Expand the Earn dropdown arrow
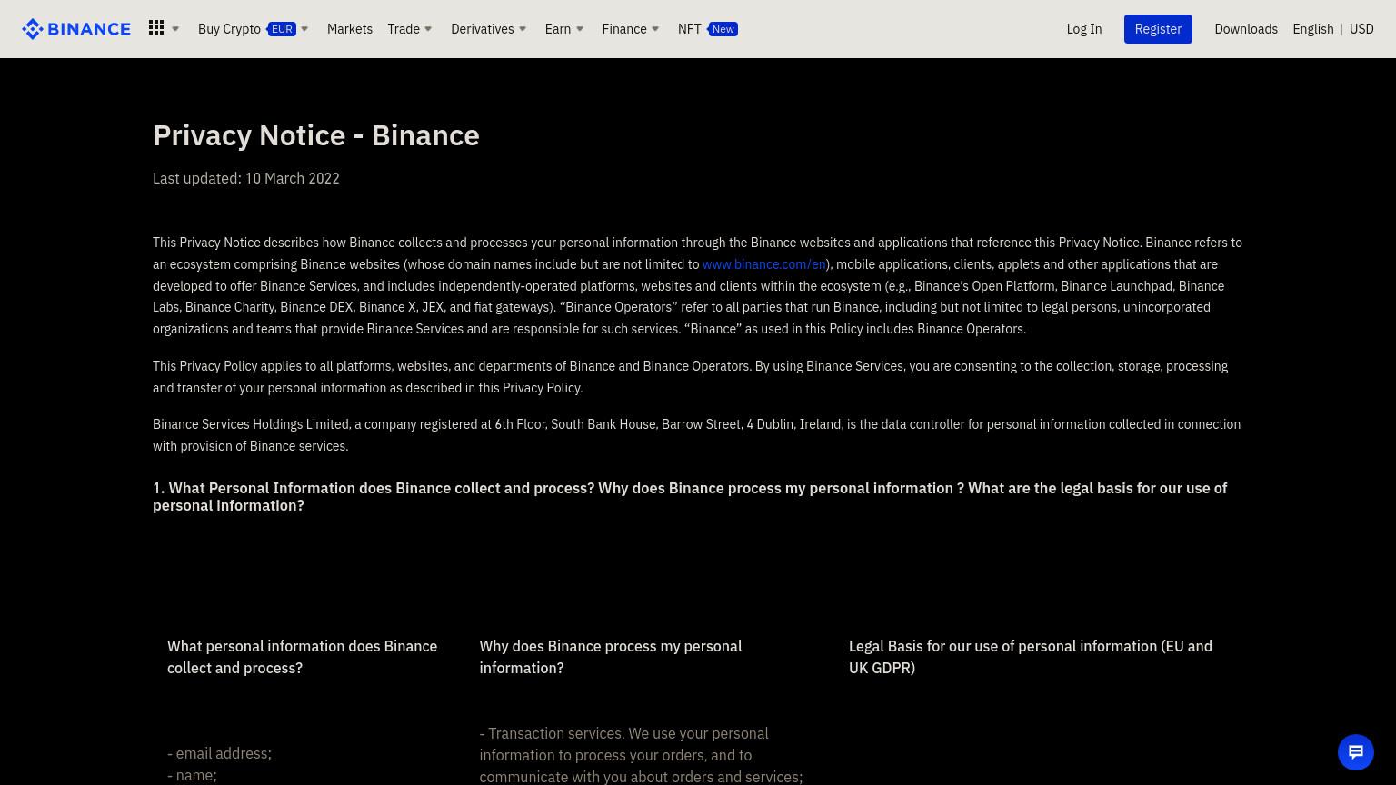This screenshot has height=785, width=1396. [x=580, y=29]
